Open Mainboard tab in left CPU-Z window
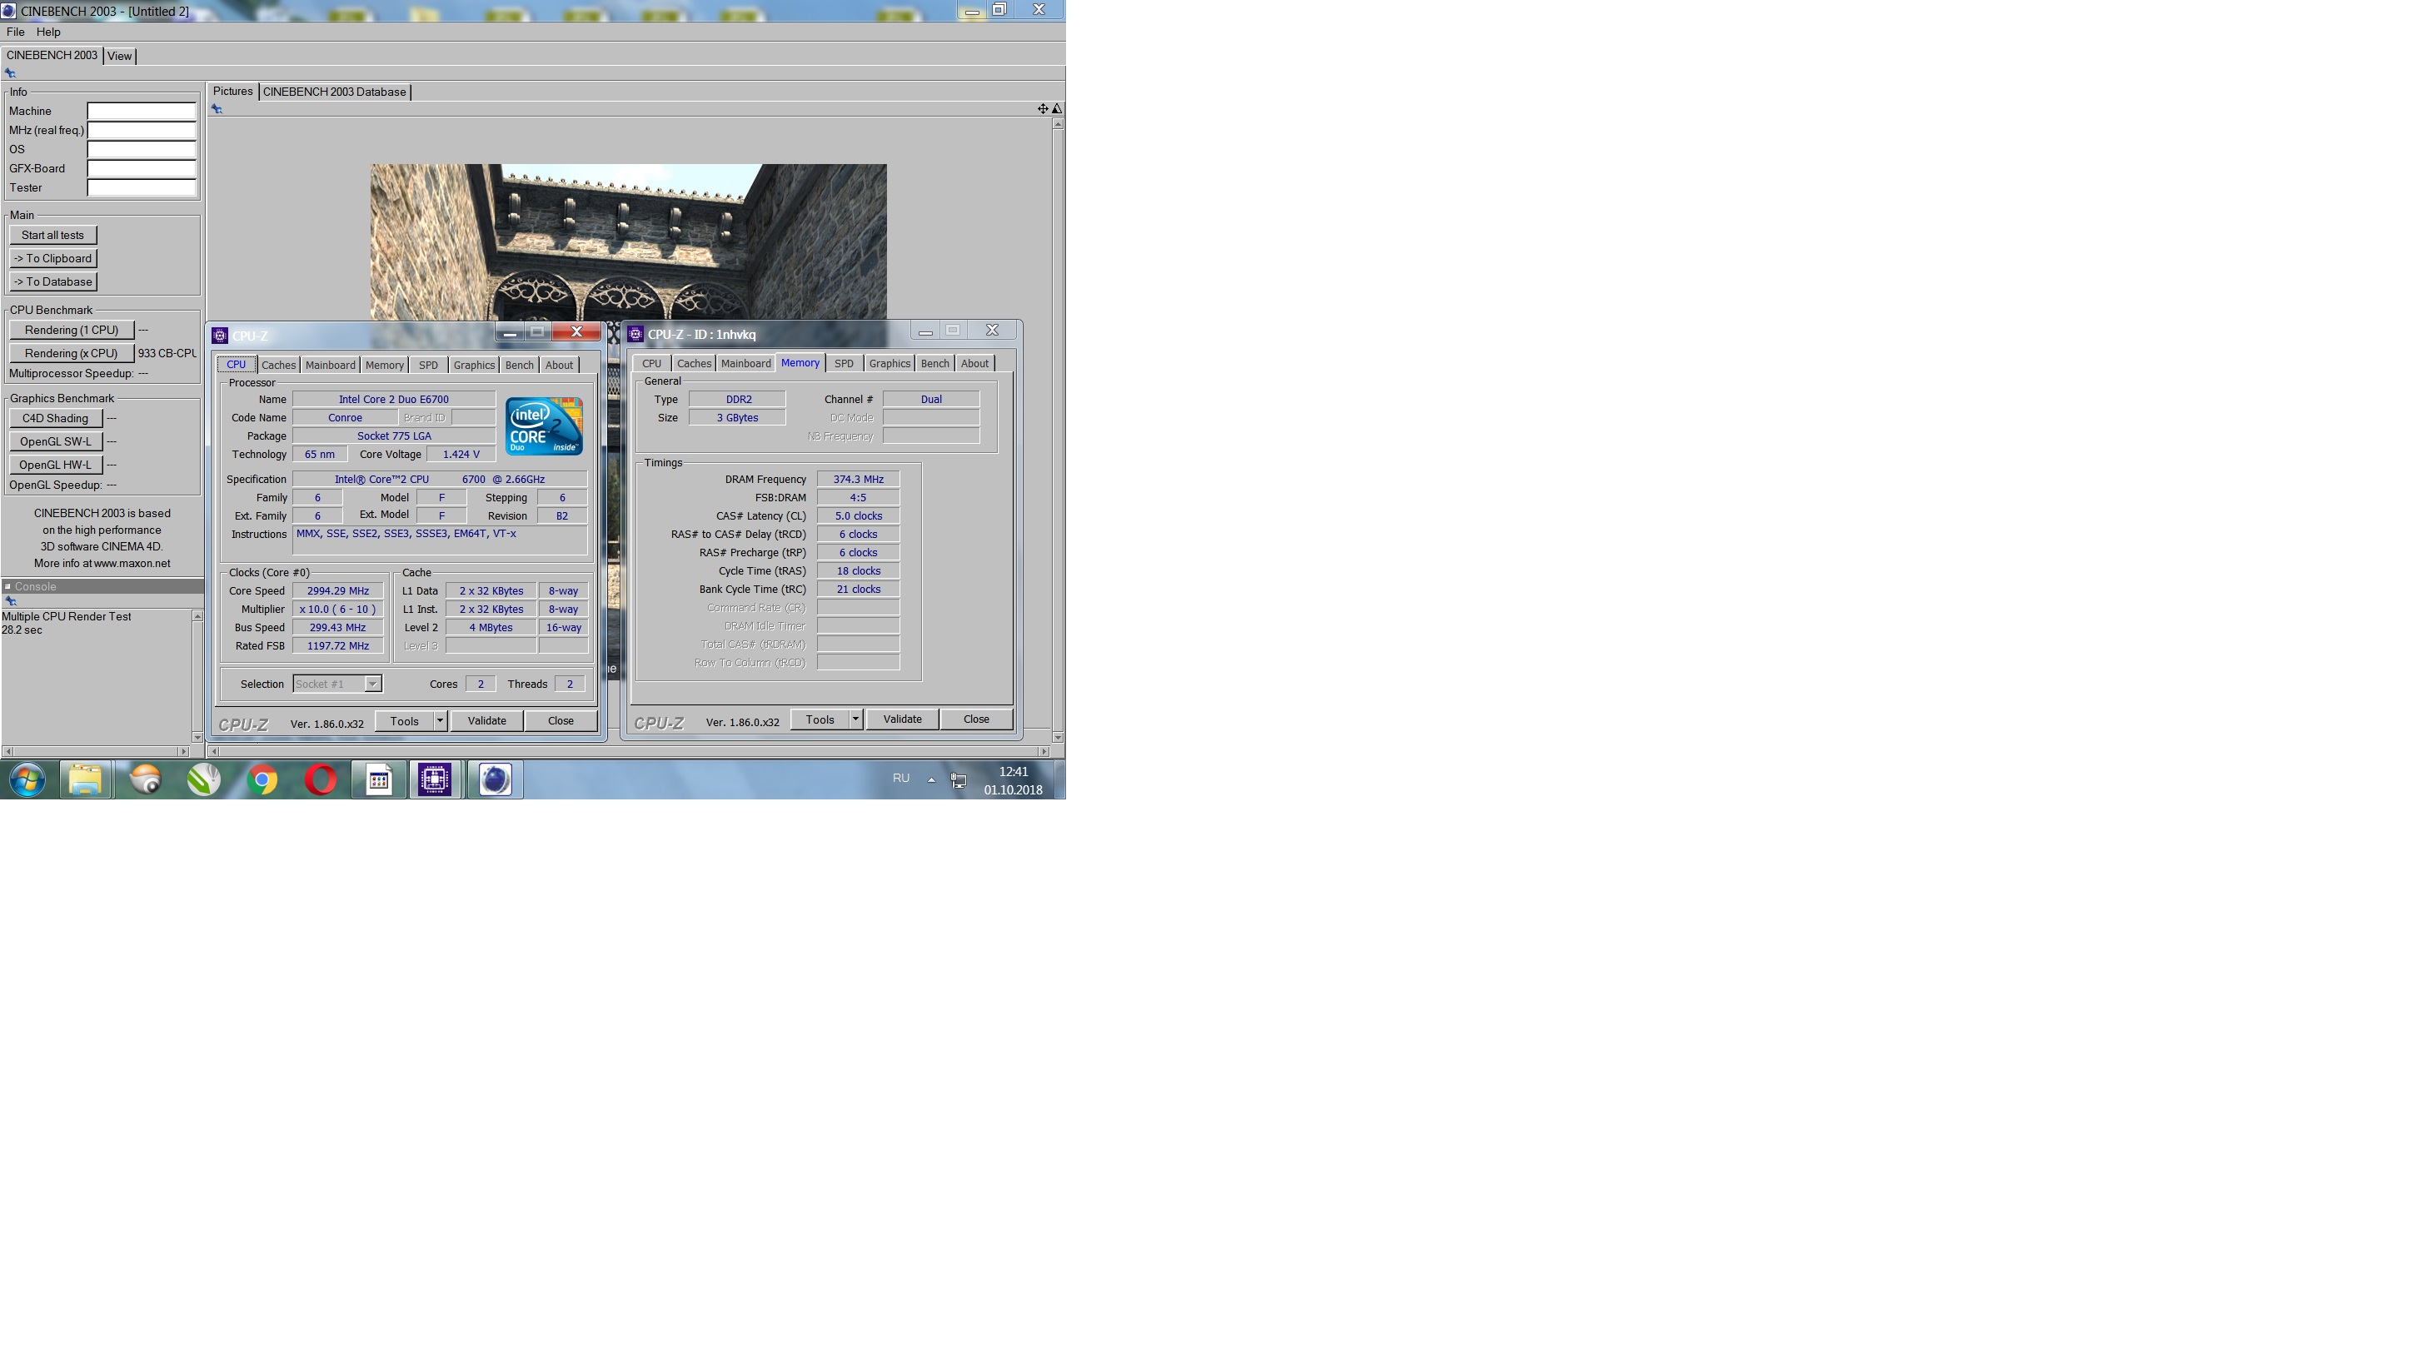This screenshot has width=2422, height=1359. point(330,366)
